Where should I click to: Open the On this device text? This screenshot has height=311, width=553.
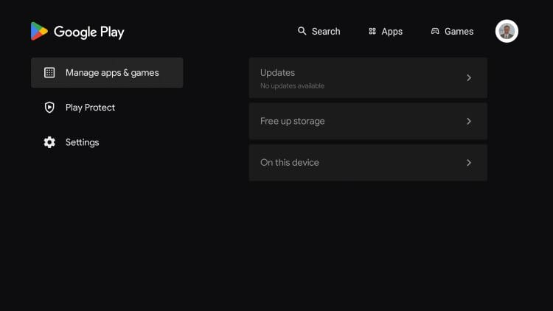[x=290, y=163]
